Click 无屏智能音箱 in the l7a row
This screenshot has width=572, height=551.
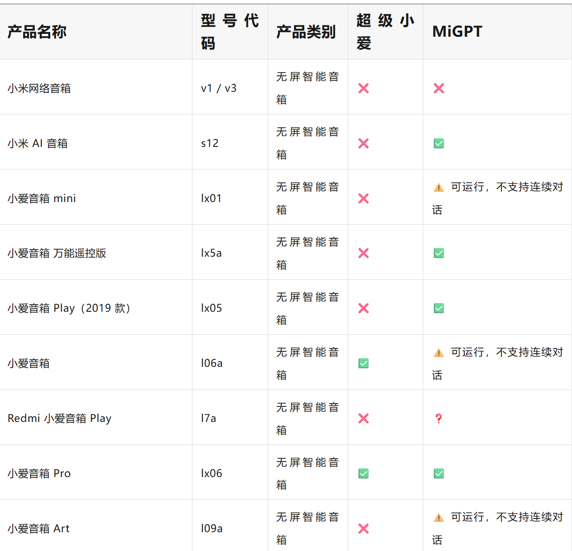pyautogui.click(x=308, y=418)
